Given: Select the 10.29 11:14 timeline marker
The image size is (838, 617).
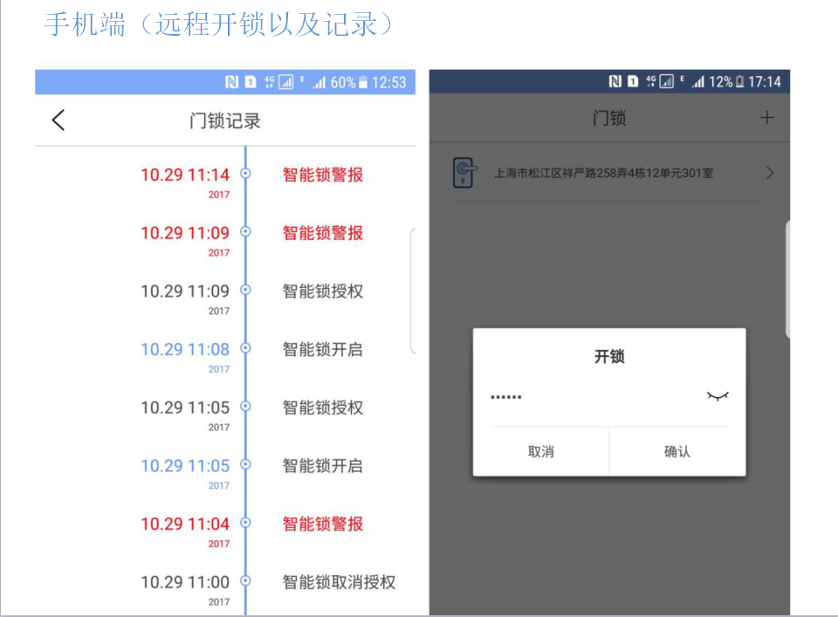Looking at the screenshot, I should click(245, 174).
